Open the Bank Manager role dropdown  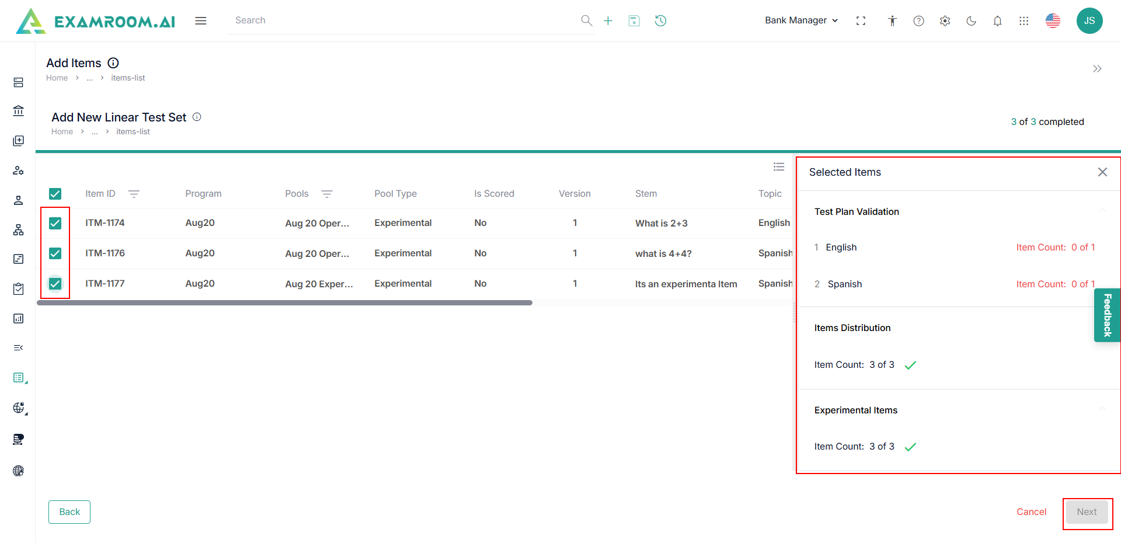point(801,20)
